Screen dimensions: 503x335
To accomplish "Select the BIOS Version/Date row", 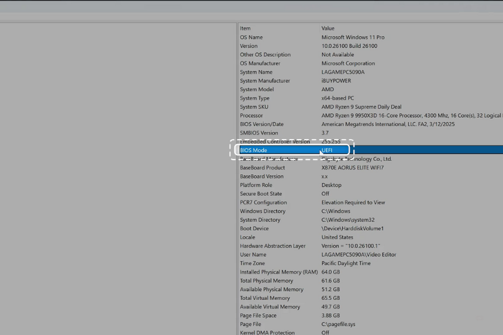I will (261, 125).
